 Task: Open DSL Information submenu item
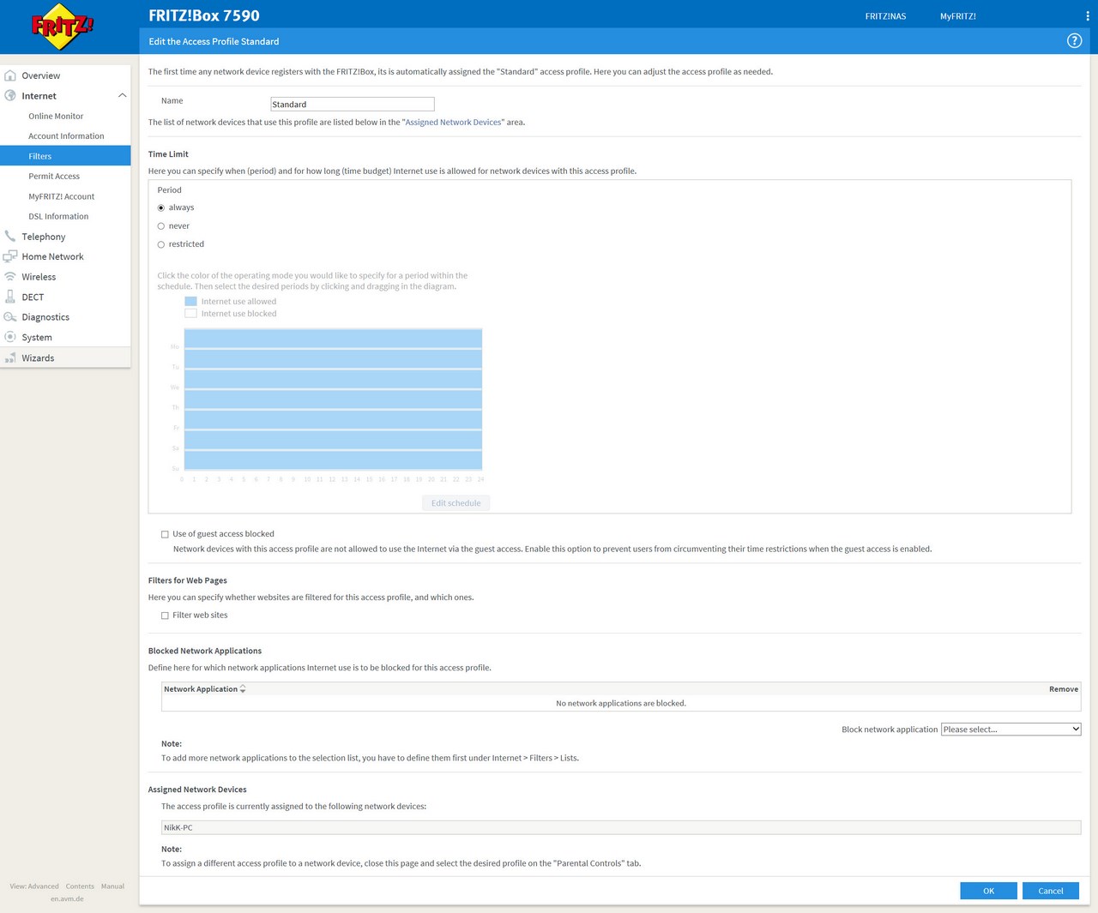tap(58, 216)
